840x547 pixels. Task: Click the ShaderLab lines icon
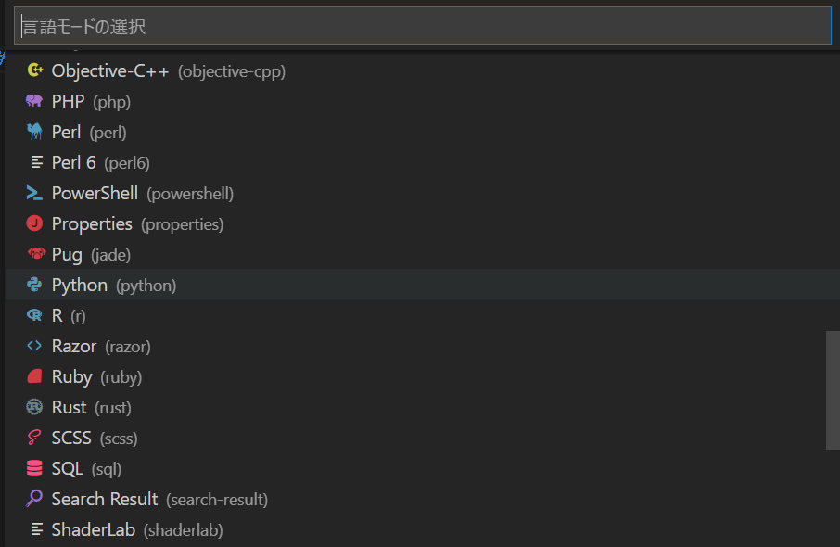[x=36, y=529]
